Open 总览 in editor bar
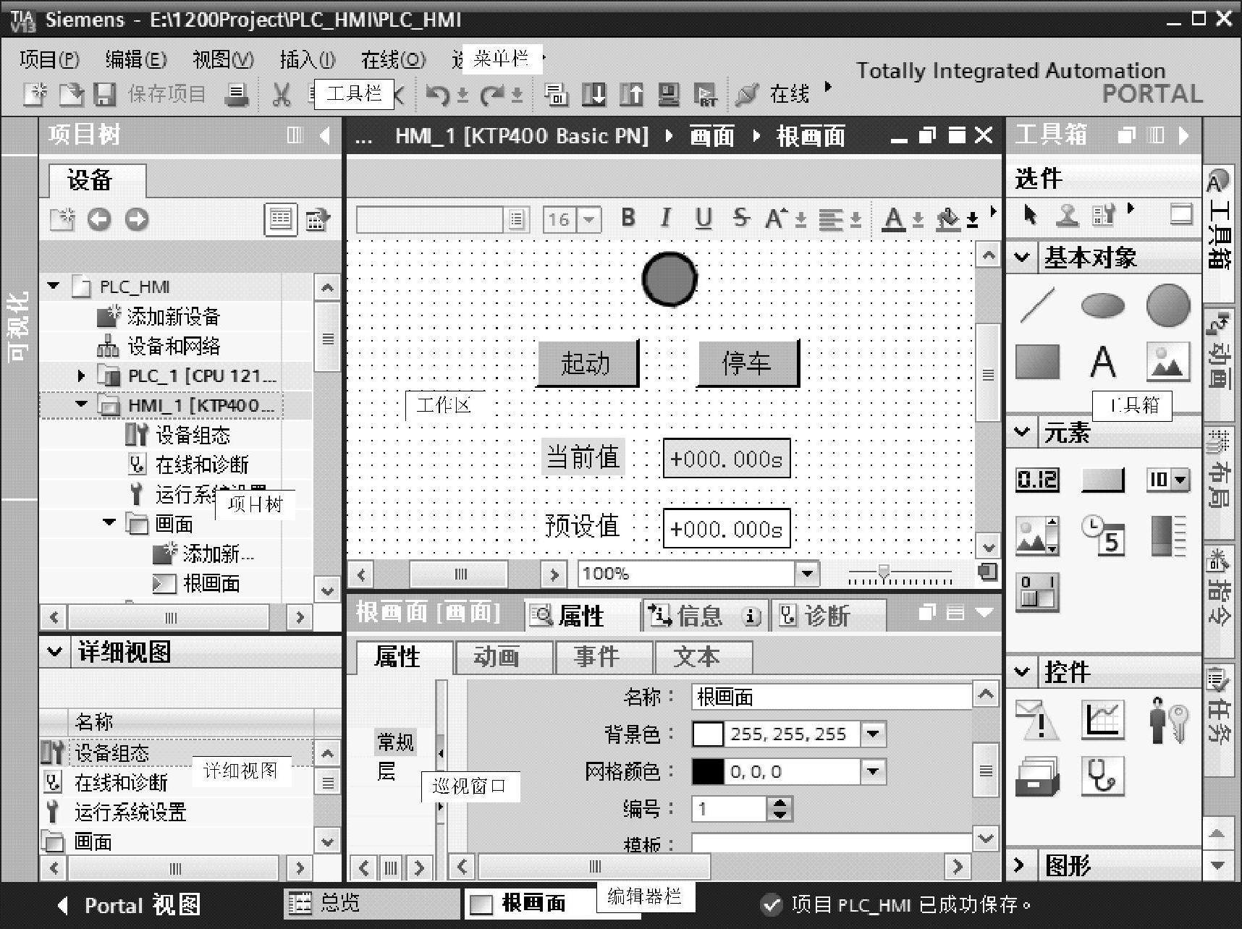 pos(371,903)
